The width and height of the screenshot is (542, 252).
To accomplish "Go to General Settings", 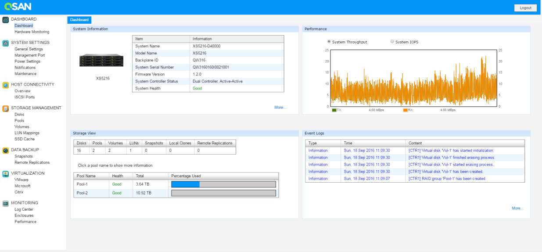I will (x=29, y=49).
